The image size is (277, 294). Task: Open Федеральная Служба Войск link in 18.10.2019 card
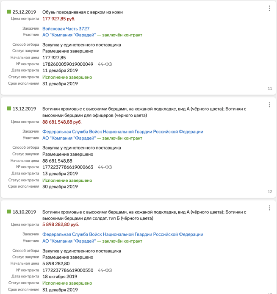pyautogui.click(x=122, y=234)
